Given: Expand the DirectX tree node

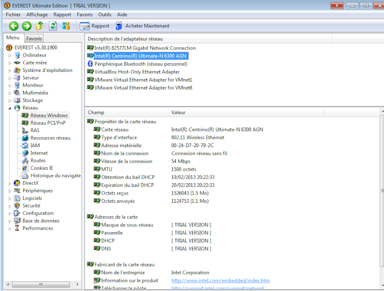Looking at the screenshot, I should pyautogui.click(x=10, y=184).
